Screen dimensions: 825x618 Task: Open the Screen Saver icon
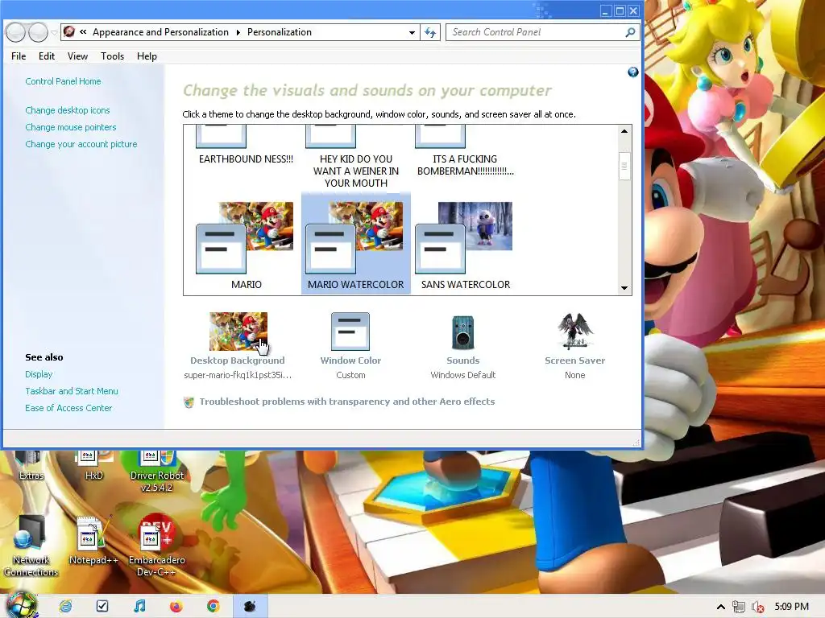(x=575, y=332)
